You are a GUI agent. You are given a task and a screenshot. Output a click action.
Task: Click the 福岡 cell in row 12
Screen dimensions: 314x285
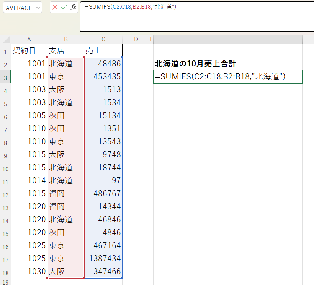(x=66, y=194)
